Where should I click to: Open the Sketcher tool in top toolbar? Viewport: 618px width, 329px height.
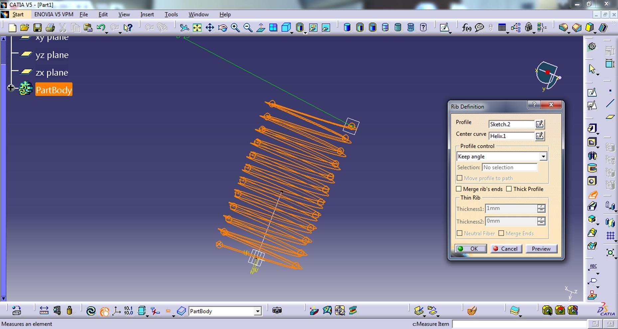(x=444, y=28)
